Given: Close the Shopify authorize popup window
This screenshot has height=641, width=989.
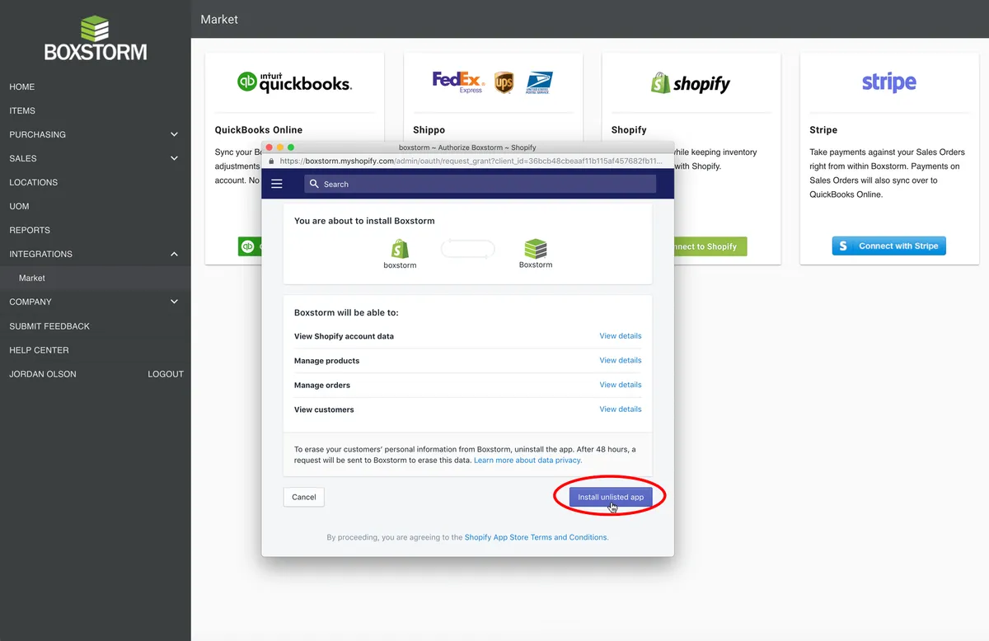Looking at the screenshot, I should pyautogui.click(x=269, y=147).
